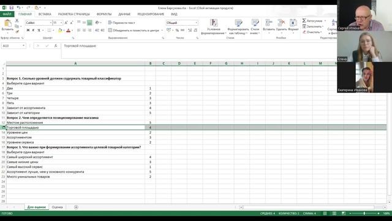Viewport: 392px width, 221px height.
Task: Click the add new sheet plus button
Action: 76,207
